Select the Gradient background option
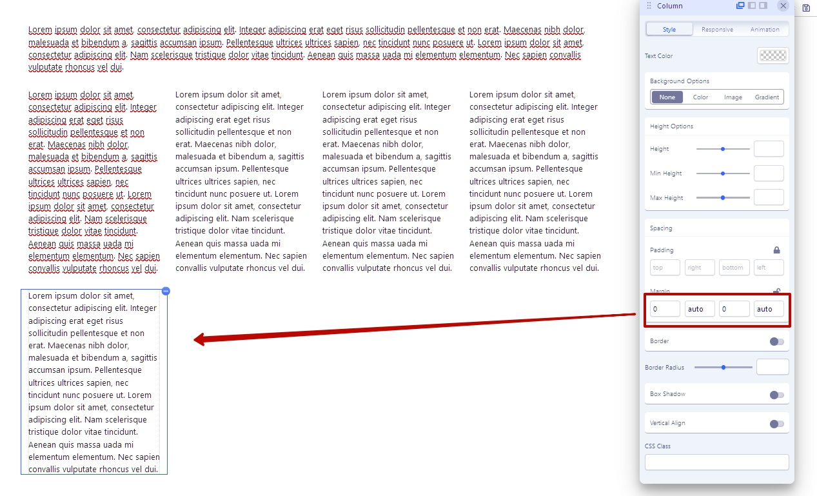This screenshot has width=817, height=496. point(767,97)
